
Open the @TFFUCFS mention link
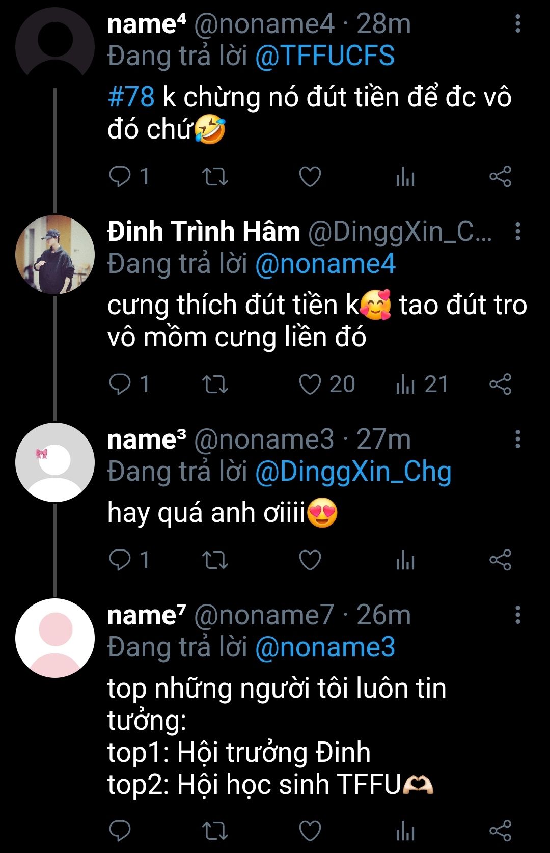324,56
